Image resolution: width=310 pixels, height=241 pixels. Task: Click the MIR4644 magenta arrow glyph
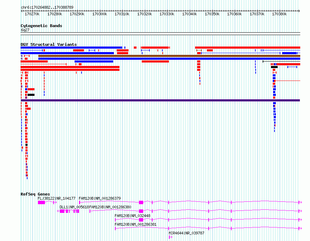coord(171,237)
